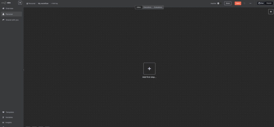The width and height of the screenshot is (274, 127).
Task: Open Variables from the sidebar
Action: tap(9, 117)
